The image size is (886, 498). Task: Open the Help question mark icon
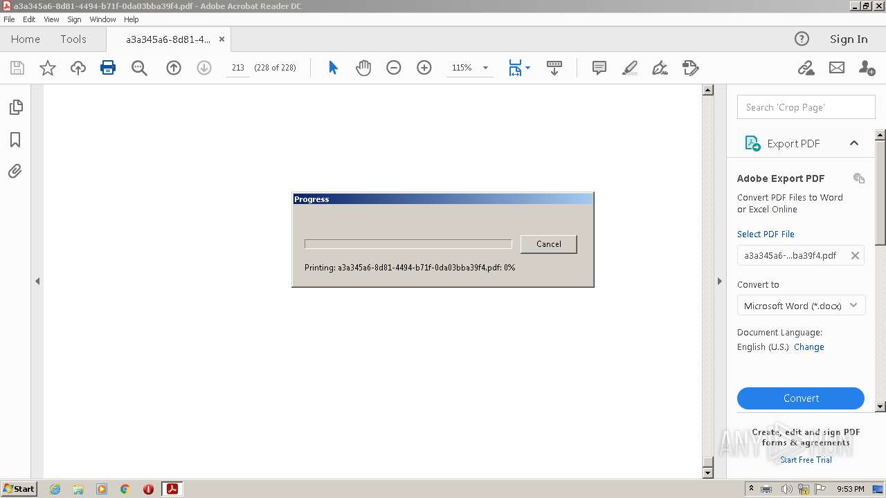(802, 39)
